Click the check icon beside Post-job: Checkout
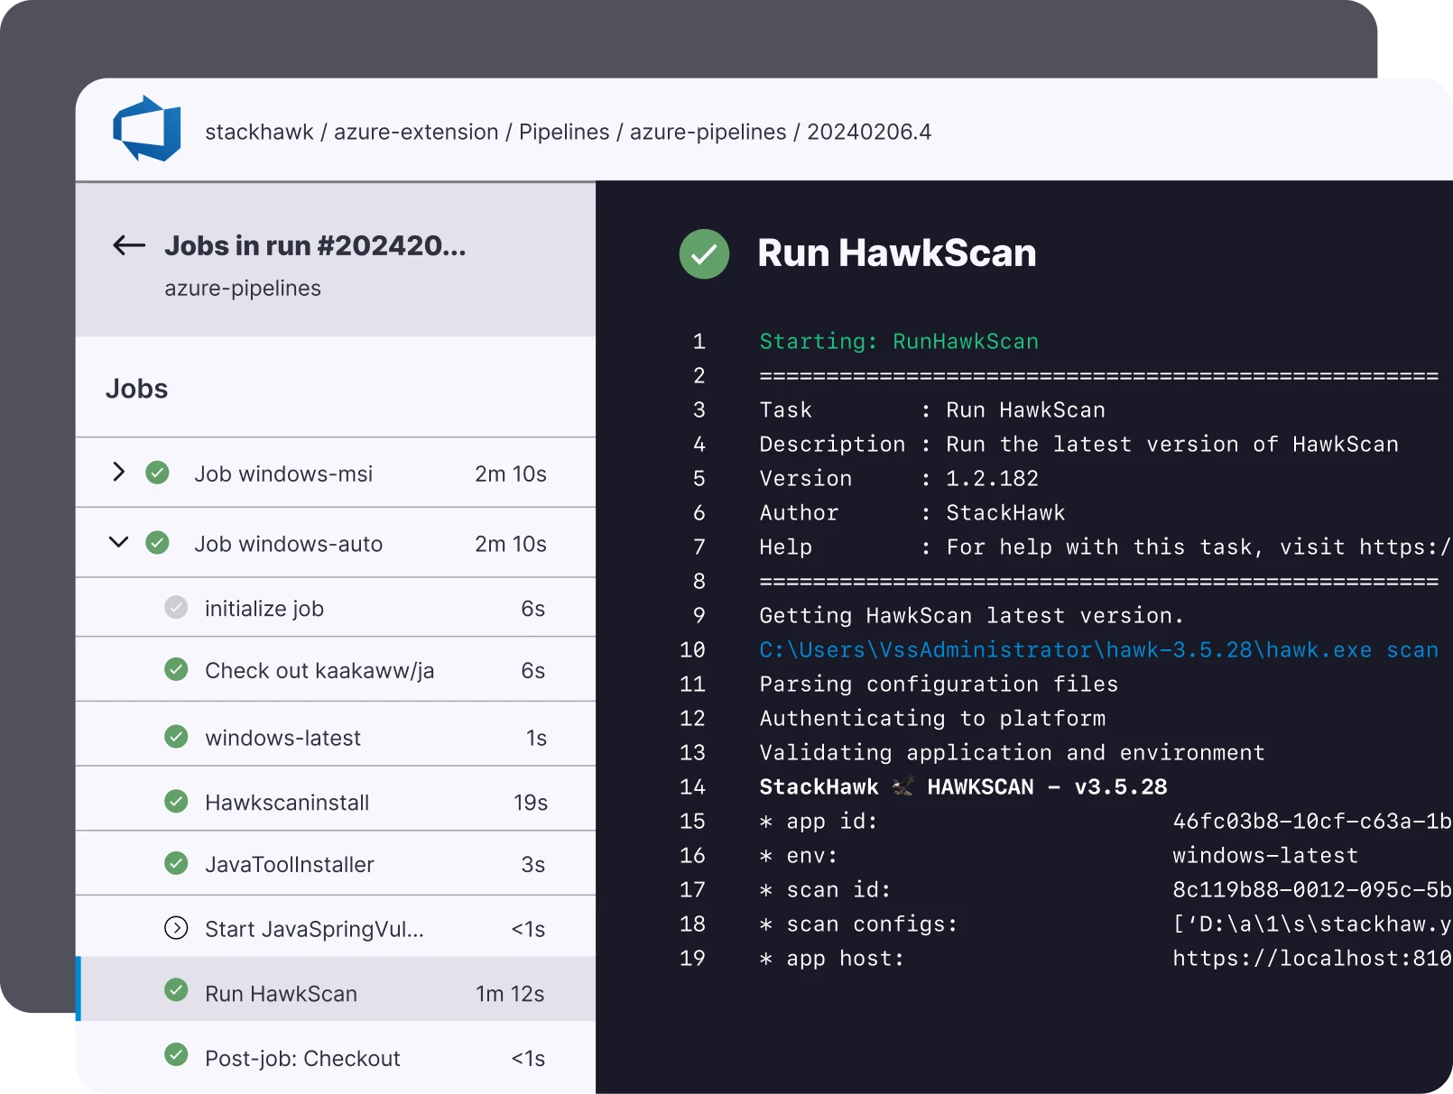1453x1094 pixels. [176, 1057]
